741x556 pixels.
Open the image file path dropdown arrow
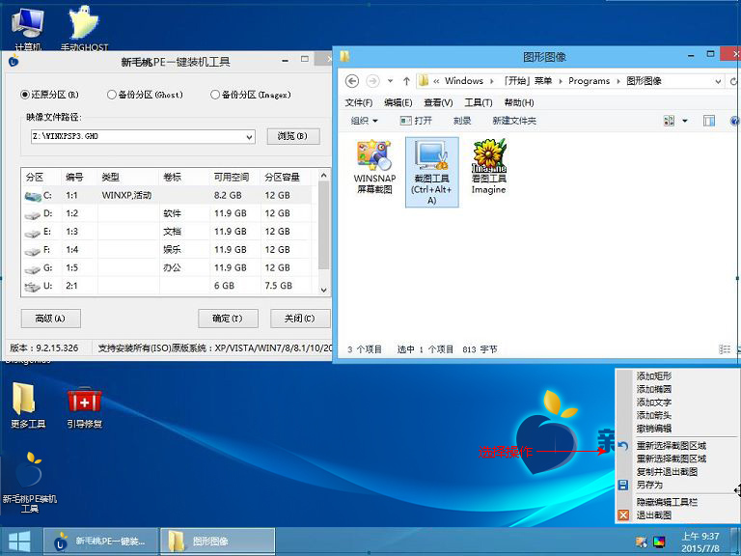point(249,137)
